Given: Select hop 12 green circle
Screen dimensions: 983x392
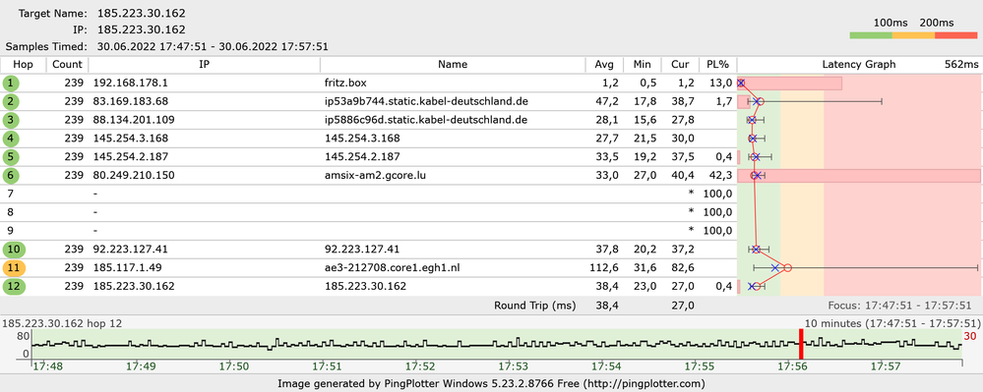Looking at the screenshot, I should (x=14, y=286).
